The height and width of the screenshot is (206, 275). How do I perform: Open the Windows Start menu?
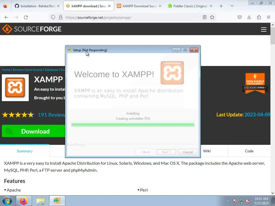point(7,201)
